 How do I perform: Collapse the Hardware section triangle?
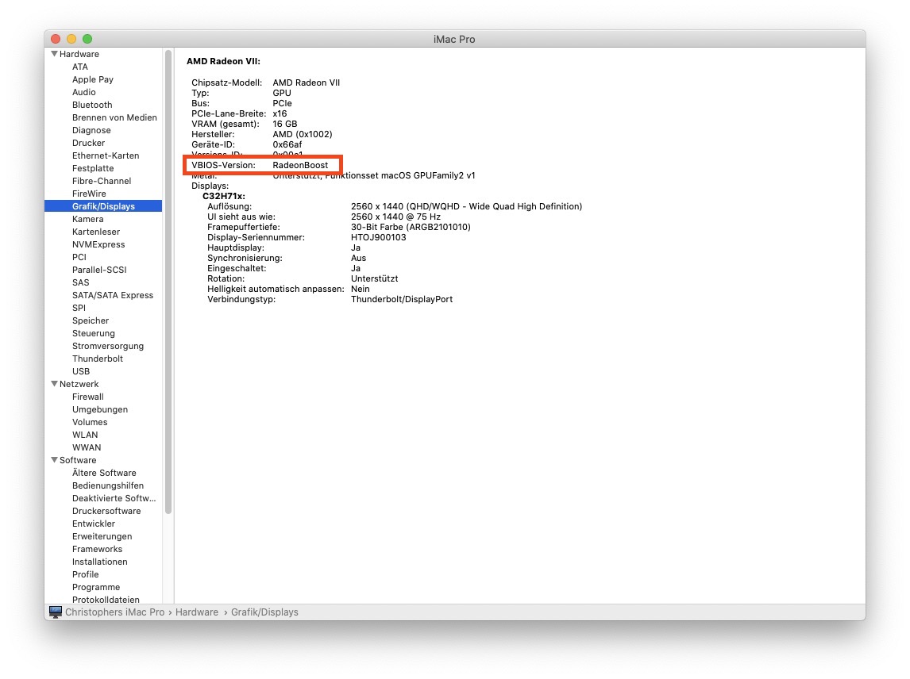tap(54, 54)
